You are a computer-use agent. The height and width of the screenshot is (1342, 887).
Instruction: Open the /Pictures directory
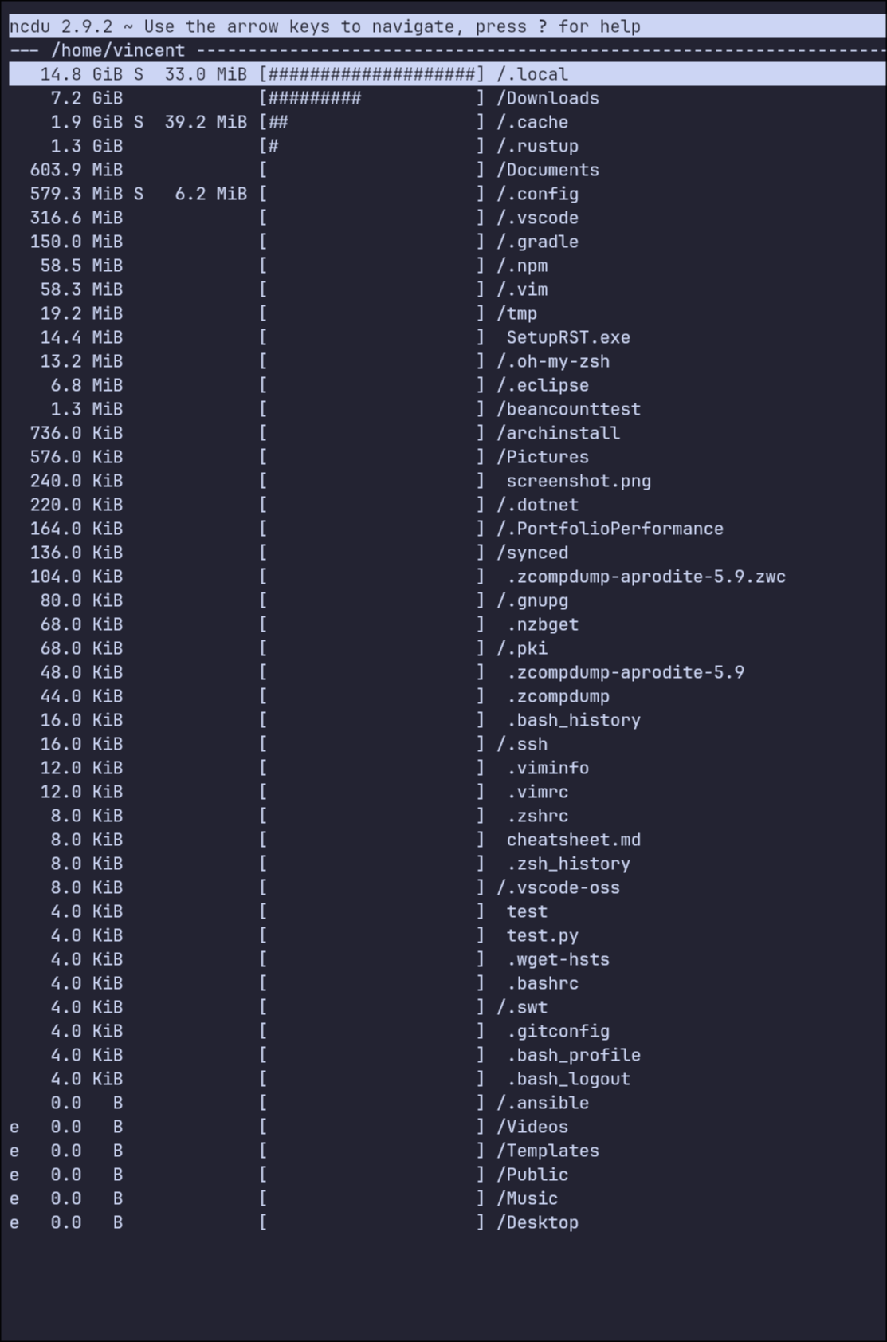543,457
